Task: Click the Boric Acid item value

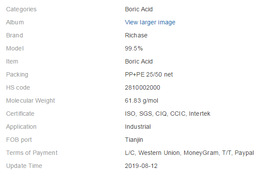Action: pos(139,61)
